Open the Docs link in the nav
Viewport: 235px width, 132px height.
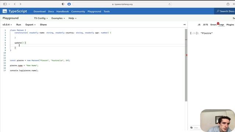[51, 11]
